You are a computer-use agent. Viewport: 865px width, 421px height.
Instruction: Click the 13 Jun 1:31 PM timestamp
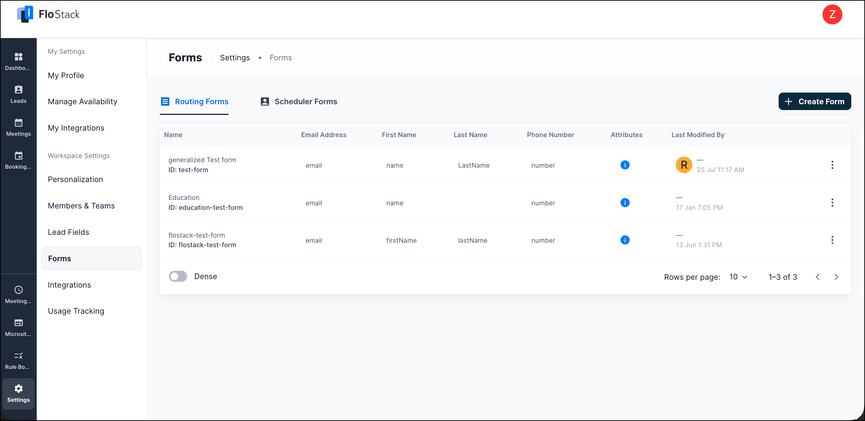pos(699,245)
